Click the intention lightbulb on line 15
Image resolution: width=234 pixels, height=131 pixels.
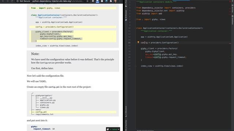pos(138,42)
